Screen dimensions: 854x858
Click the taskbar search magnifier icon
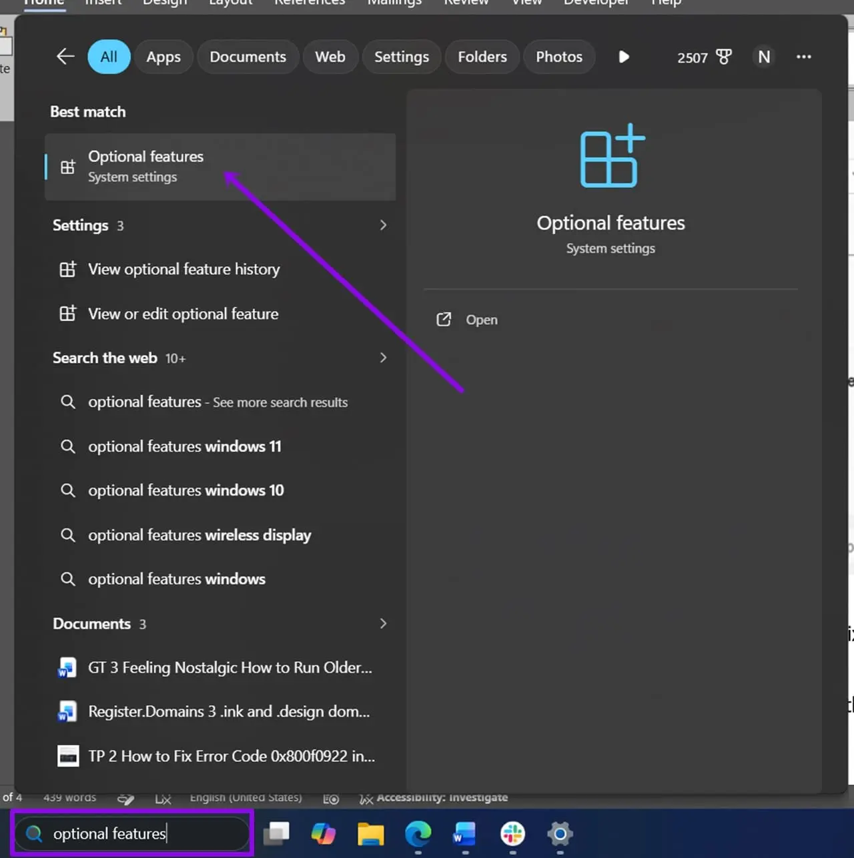[x=34, y=833]
